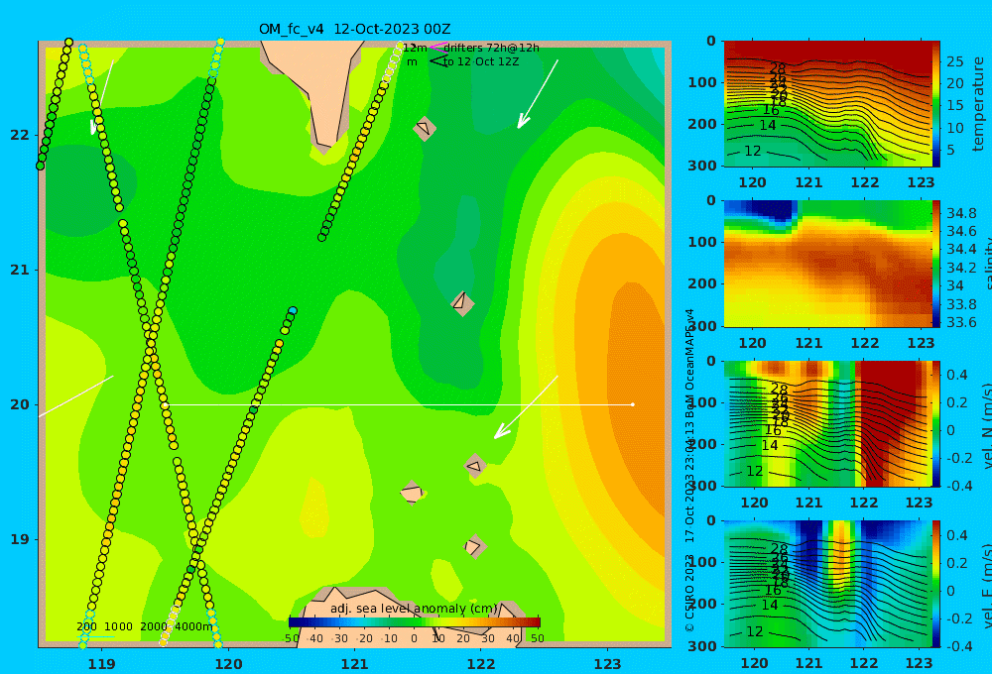Click longitude label 119 on the main map
Image resolution: width=992 pixels, height=674 pixels.
102,664
